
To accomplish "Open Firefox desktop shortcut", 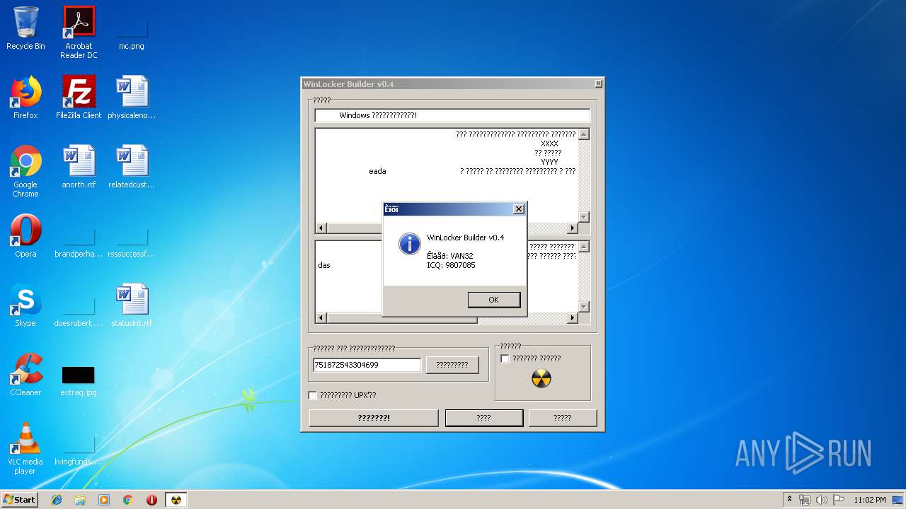I will 25,98.
